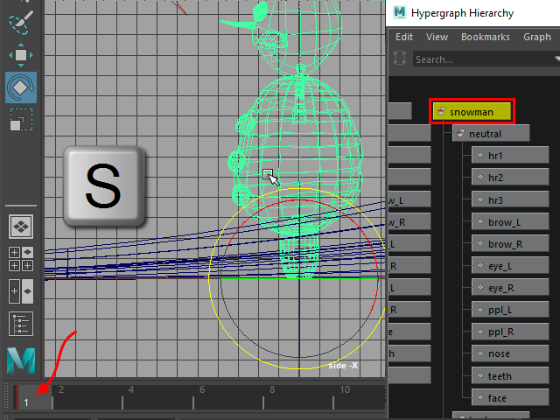Image resolution: width=560 pixels, height=420 pixels.
Task: Click the Maya logo in the toolbox
Action: (x=20, y=360)
